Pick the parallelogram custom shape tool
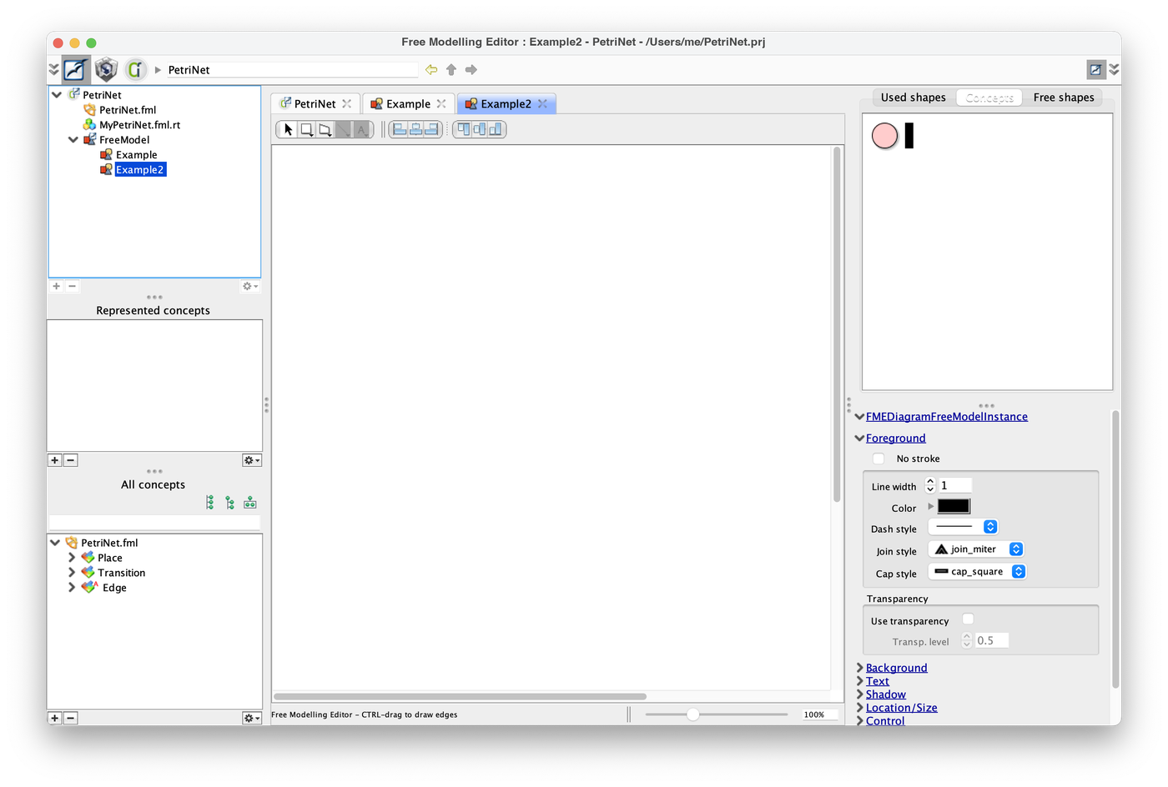Viewport: 1168px width, 787px height. (x=325, y=129)
